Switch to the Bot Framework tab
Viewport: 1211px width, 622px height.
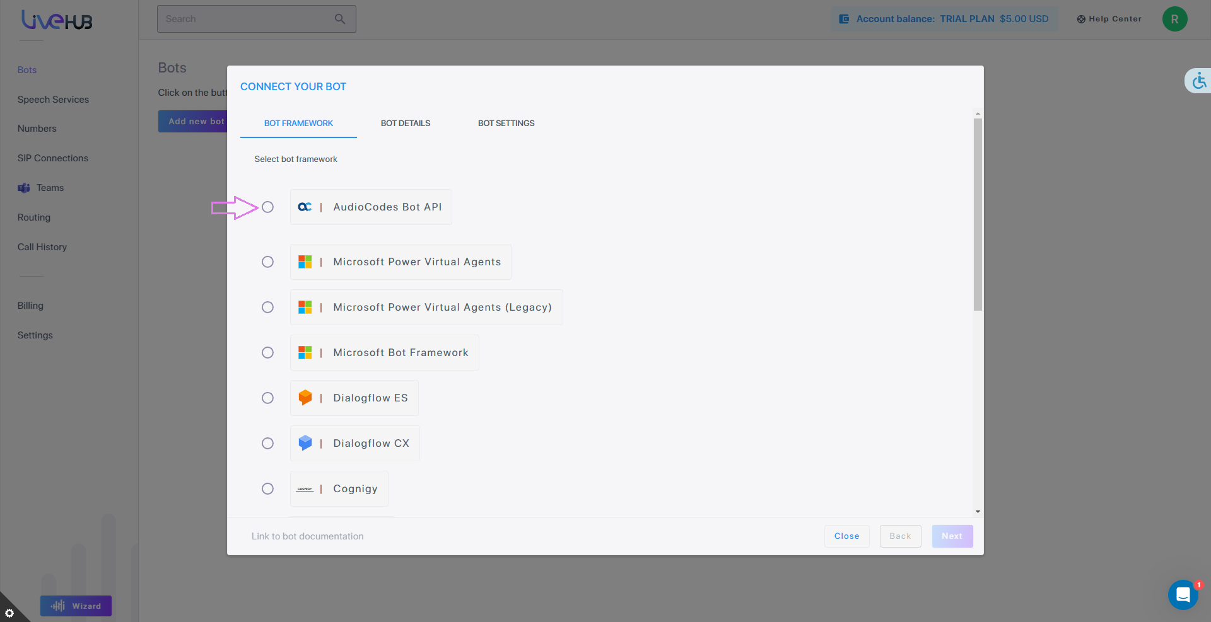(x=298, y=124)
